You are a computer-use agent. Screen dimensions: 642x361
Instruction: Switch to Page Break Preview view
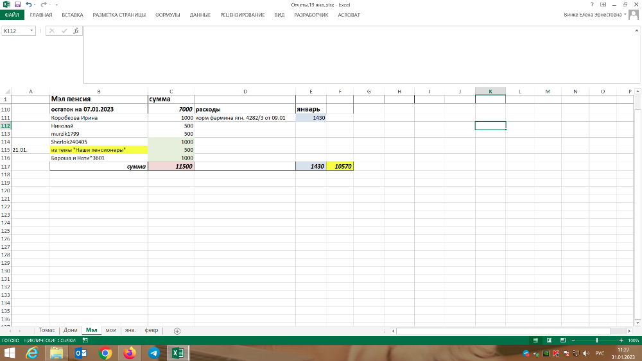click(x=562, y=340)
